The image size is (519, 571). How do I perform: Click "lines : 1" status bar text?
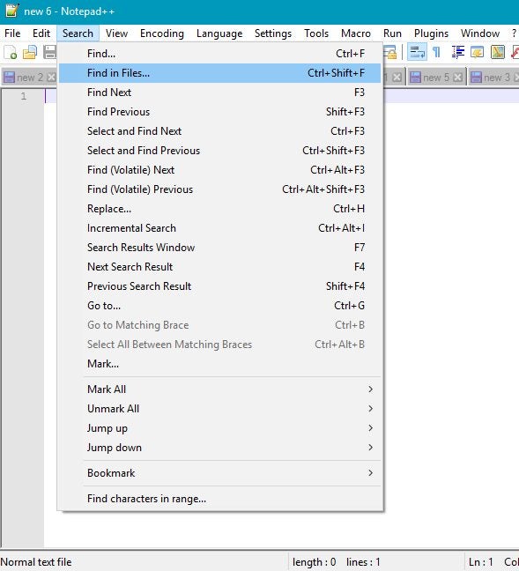[x=363, y=562]
